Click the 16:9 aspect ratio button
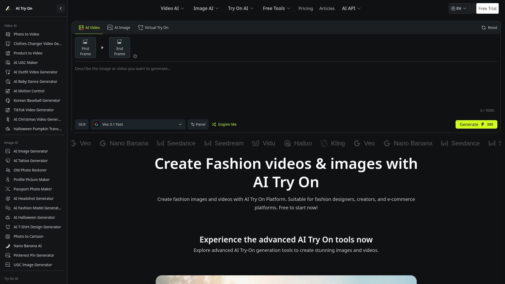Screen dimensions: 505x284 pyautogui.click(x=82, y=124)
